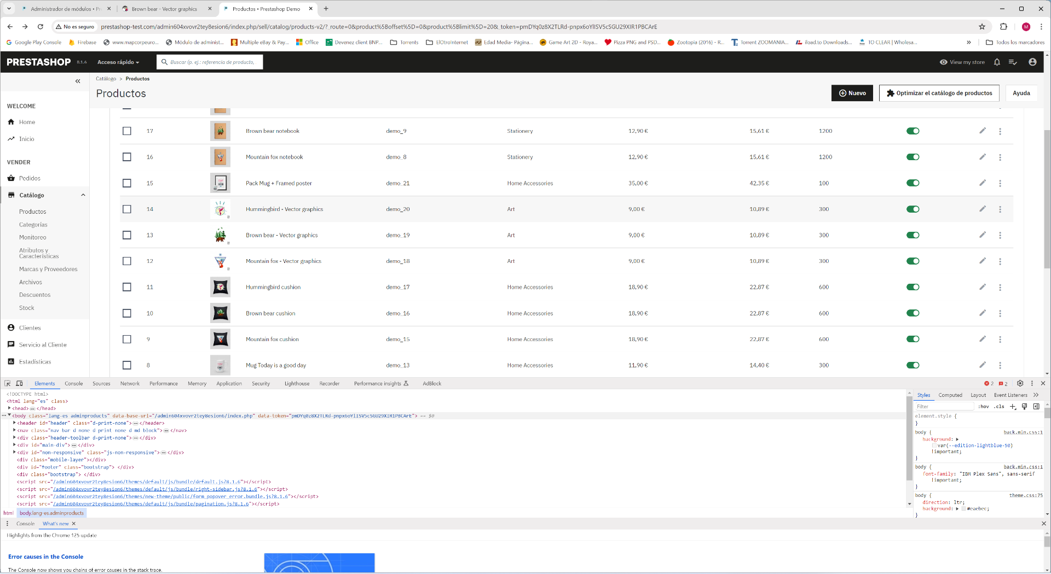Open notifications bell in PrestaShop header
The height and width of the screenshot is (574, 1051).
[997, 62]
